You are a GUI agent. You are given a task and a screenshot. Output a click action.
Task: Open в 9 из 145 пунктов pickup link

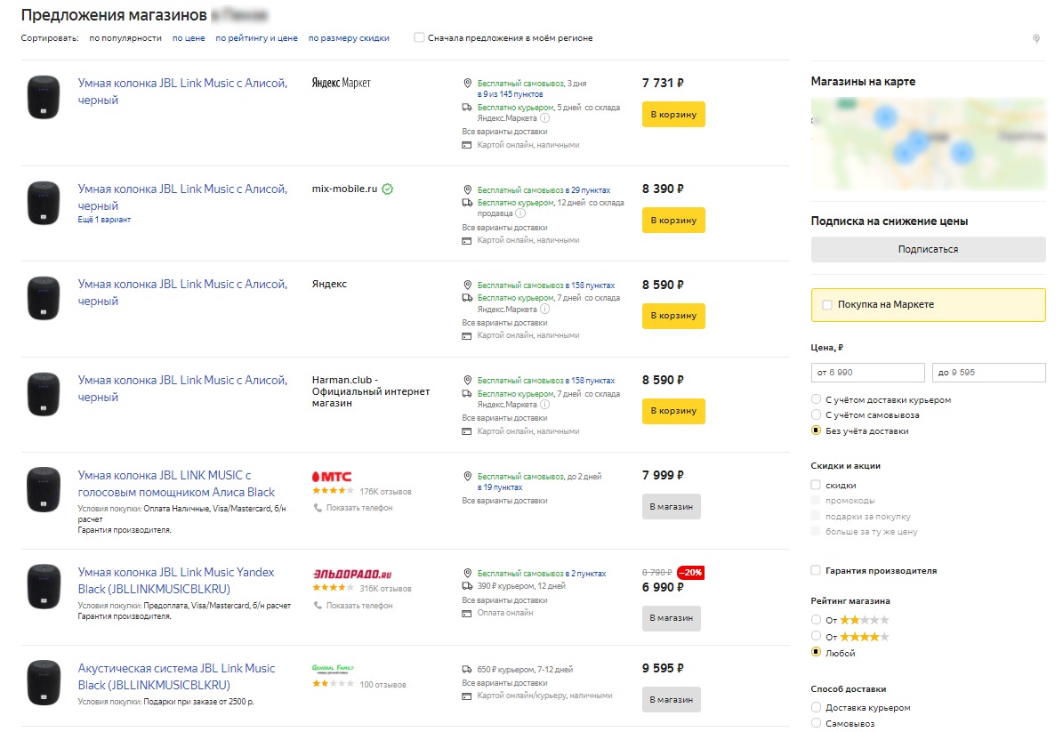510,94
